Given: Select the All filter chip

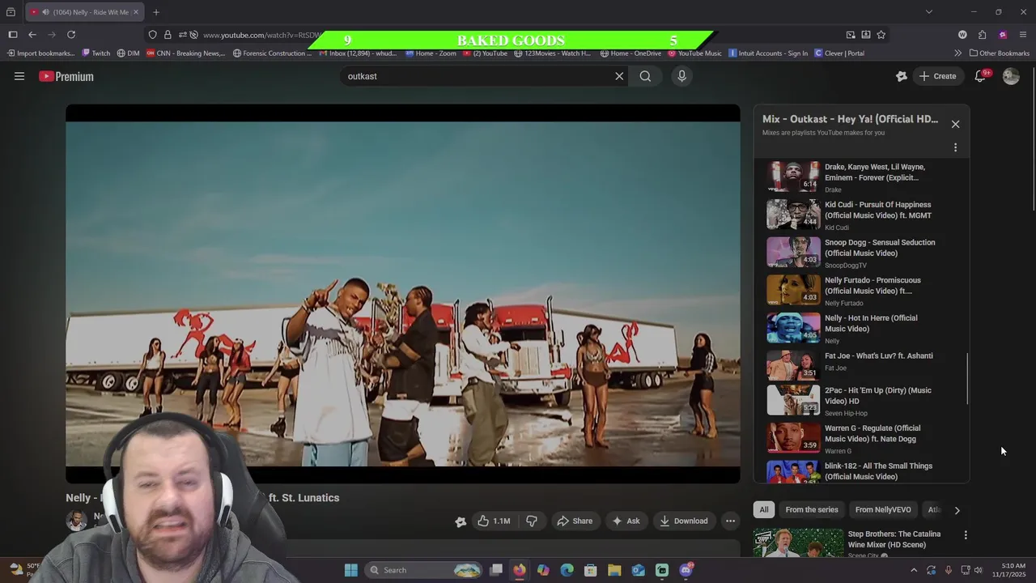Looking at the screenshot, I should [x=763, y=509].
